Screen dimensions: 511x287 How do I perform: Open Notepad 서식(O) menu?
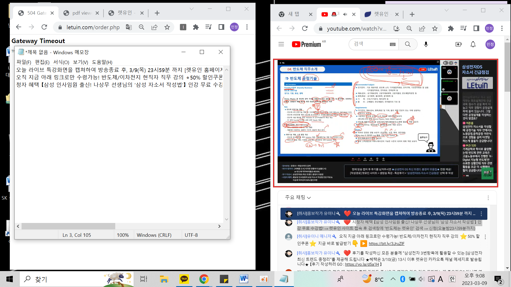pos(61,62)
